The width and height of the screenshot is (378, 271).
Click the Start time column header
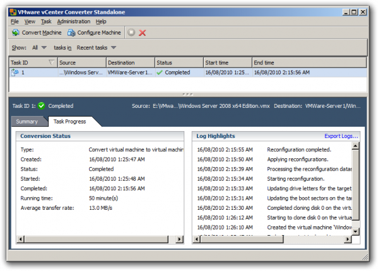click(x=228, y=62)
